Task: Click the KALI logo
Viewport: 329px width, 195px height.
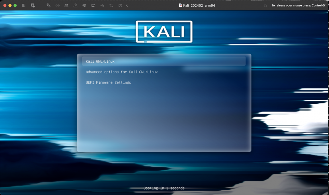Action: click(164, 32)
